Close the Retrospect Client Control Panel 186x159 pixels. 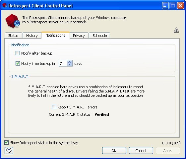[180, 5]
